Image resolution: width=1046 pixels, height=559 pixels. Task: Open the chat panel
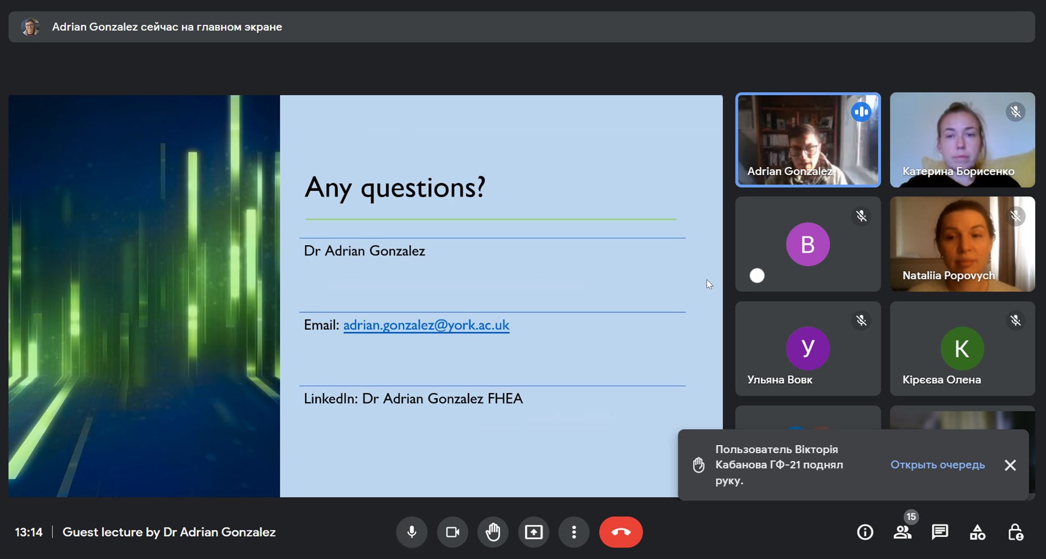(940, 532)
